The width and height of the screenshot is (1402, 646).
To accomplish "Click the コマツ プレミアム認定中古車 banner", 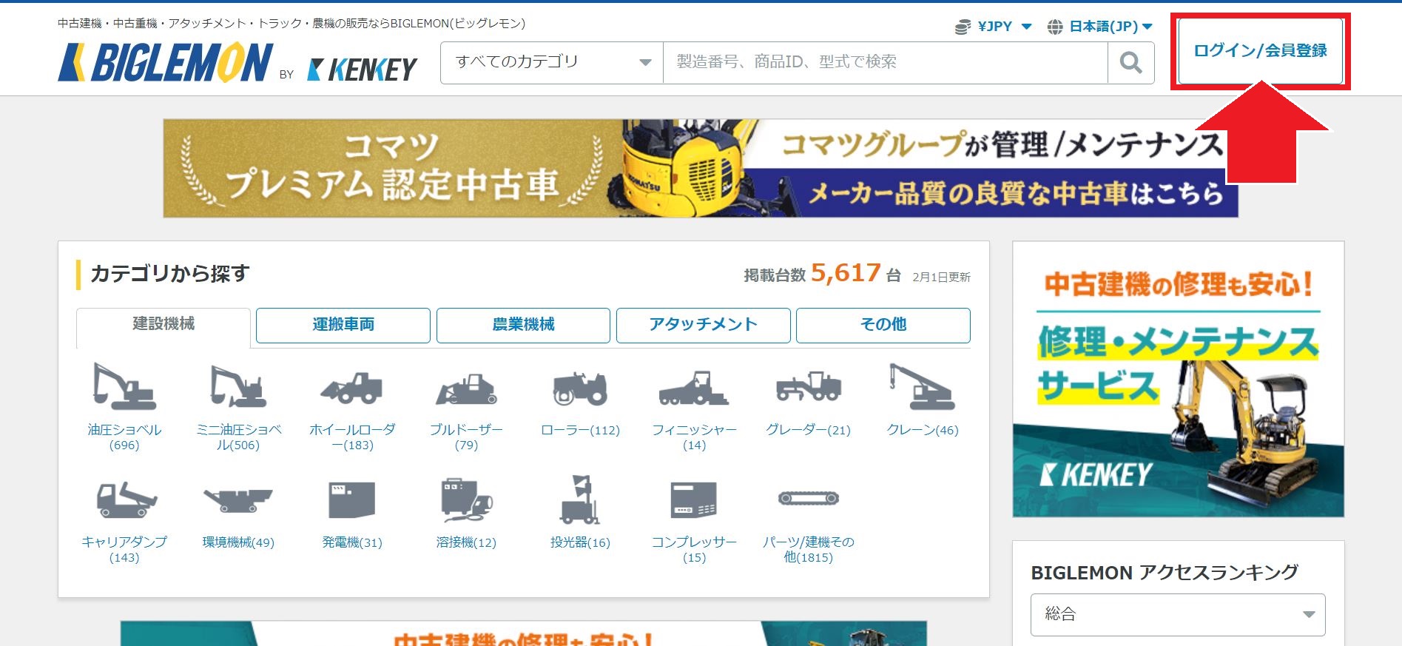I will (x=701, y=168).
